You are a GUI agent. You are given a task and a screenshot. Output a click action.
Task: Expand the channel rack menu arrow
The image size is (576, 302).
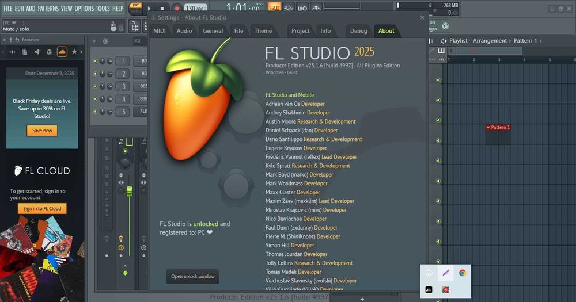(94, 41)
